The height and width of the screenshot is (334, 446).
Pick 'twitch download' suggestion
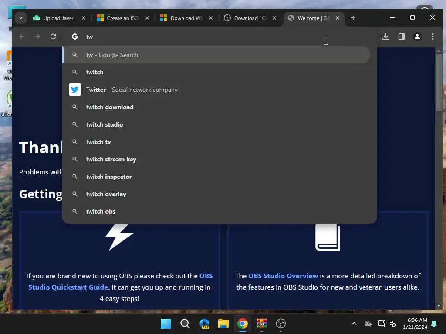[220, 107]
